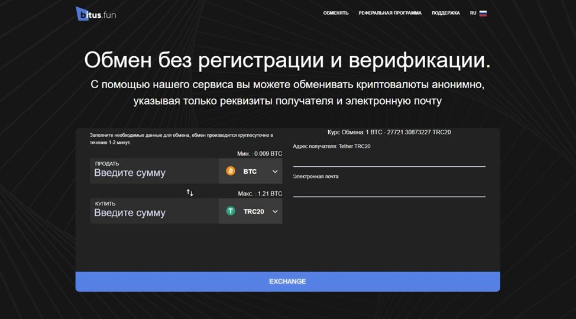This screenshot has height=319, width=576.
Task: Click the Курс Обмена rate text
Action: pyautogui.click(x=389, y=133)
